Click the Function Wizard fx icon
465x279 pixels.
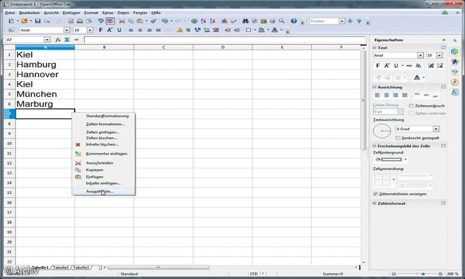[58, 40]
